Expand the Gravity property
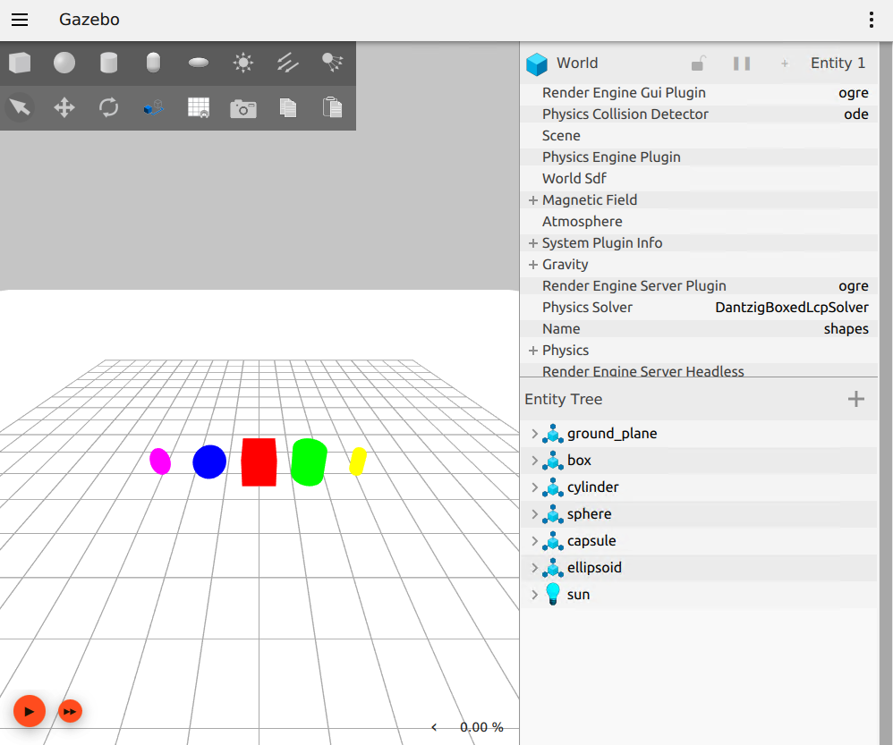The height and width of the screenshot is (745, 893). point(533,265)
